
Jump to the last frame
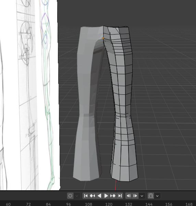(x=120, y=196)
